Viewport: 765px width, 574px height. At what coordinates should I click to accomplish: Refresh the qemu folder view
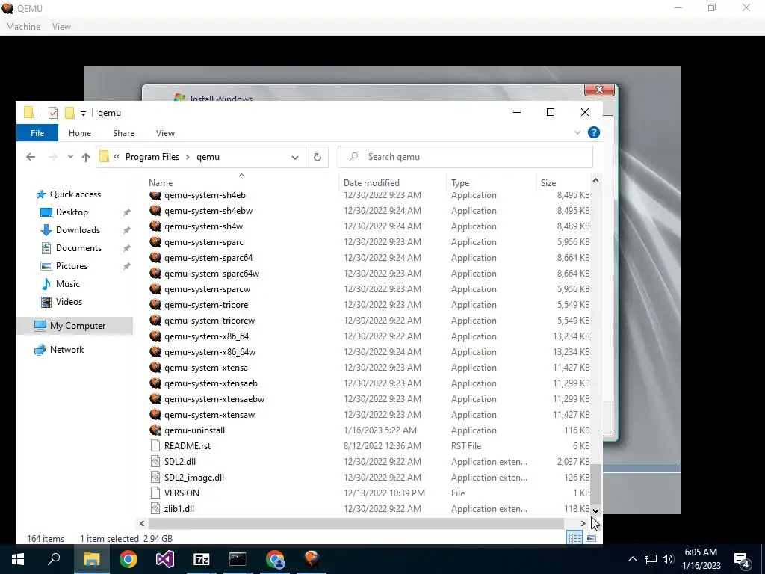[x=317, y=157]
